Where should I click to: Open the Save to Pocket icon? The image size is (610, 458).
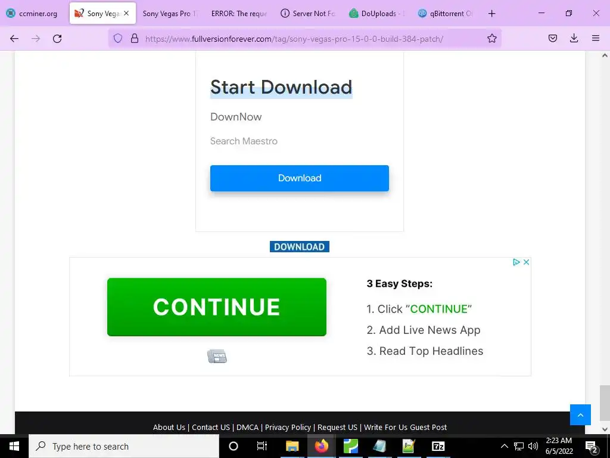pyautogui.click(x=552, y=38)
